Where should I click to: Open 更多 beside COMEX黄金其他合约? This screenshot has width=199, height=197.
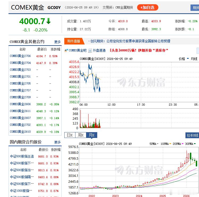click(x=57, y=42)
